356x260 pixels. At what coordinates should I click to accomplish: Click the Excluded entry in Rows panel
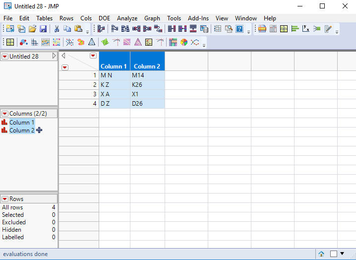click(14, 222)
